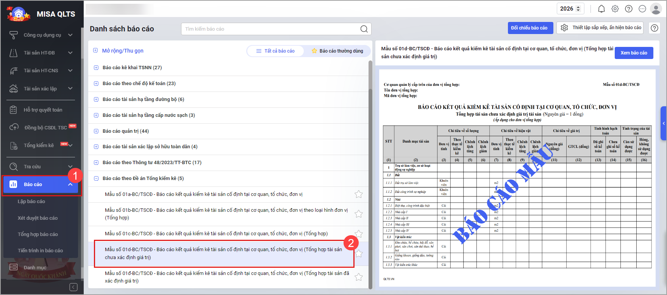The width and height of the screenshot is (667, 295).
Task: Mark Mẫu số 01đ-BC/TSCĐ report as favorite
Action: pos(358,277)
